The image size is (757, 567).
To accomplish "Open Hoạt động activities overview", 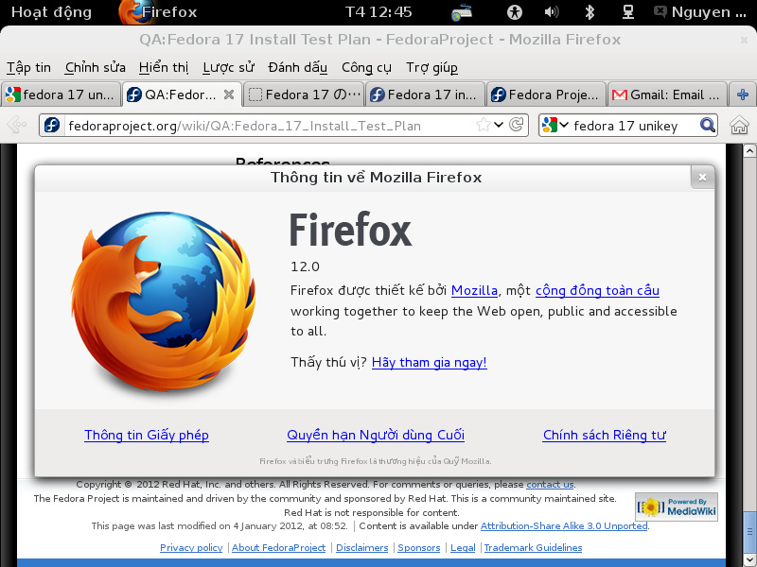I will tap(51, 12).
